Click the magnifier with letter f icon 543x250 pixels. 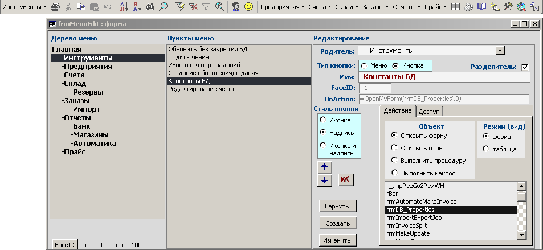click(219, 7)
